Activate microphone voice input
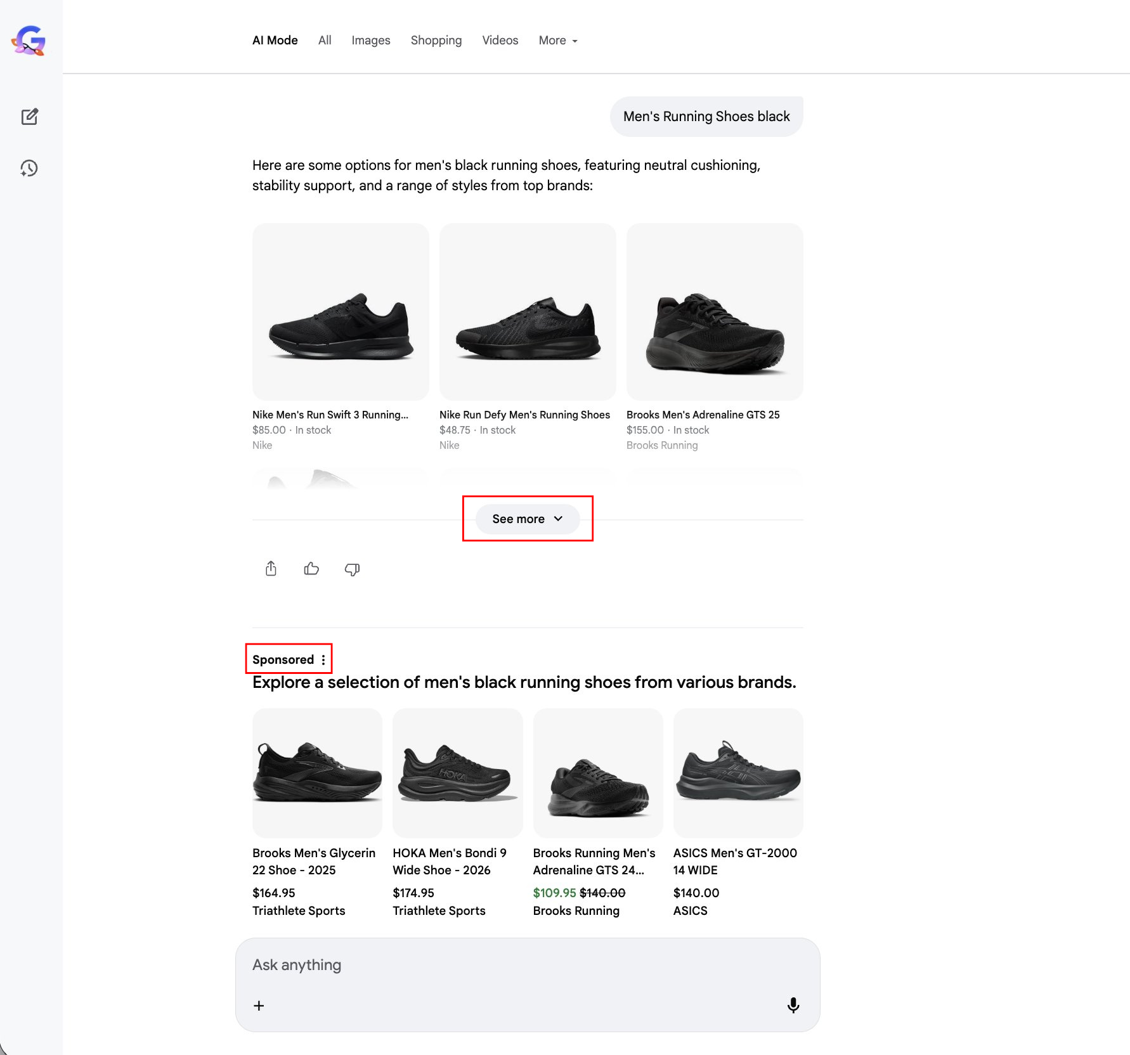 793,1005
